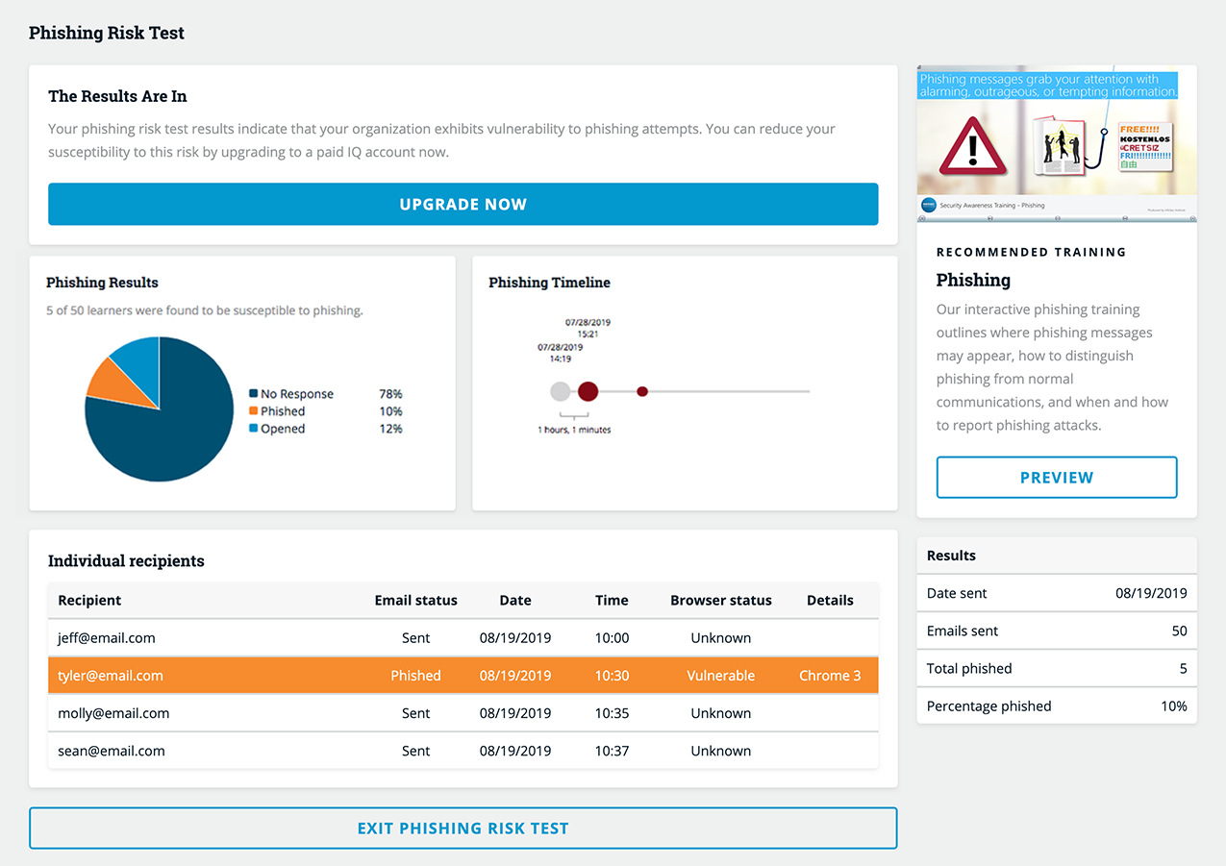This screenshot has width=1226, height=866.
Task: Click the Upgrade Now button
Action: (x=463, y=204)
